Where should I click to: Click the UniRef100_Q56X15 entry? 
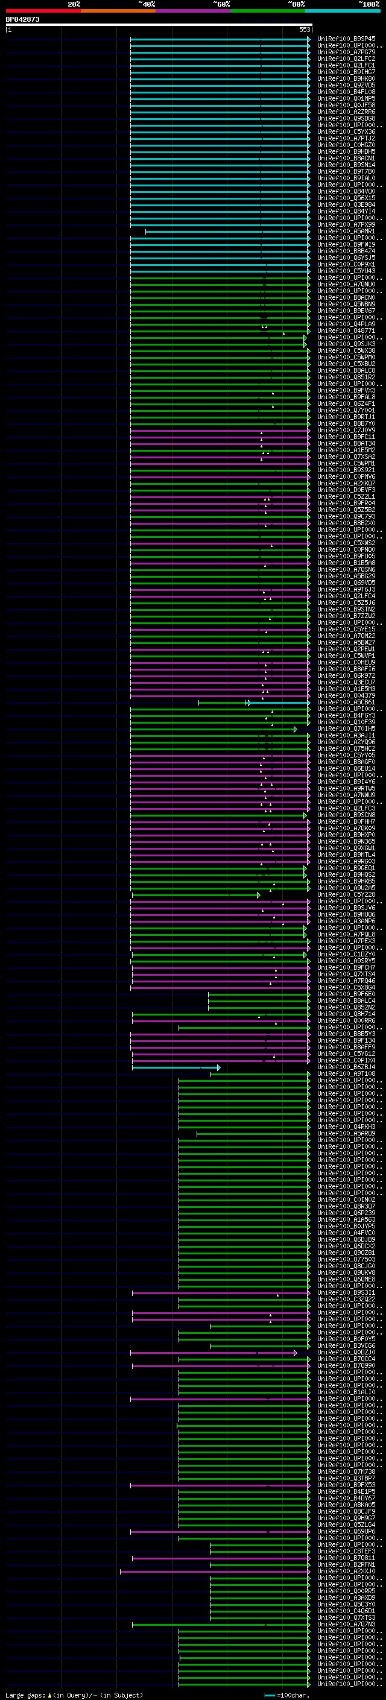pos(346,198)
